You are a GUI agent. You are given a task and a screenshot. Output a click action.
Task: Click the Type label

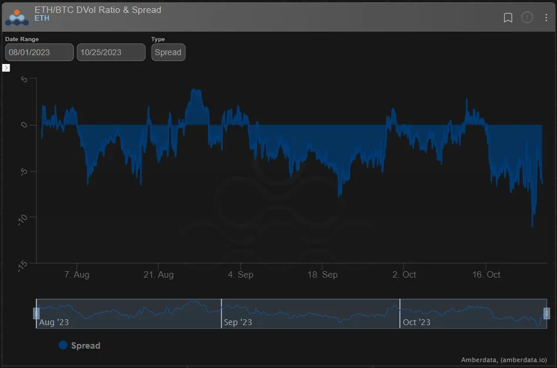(x=158, y=39)
